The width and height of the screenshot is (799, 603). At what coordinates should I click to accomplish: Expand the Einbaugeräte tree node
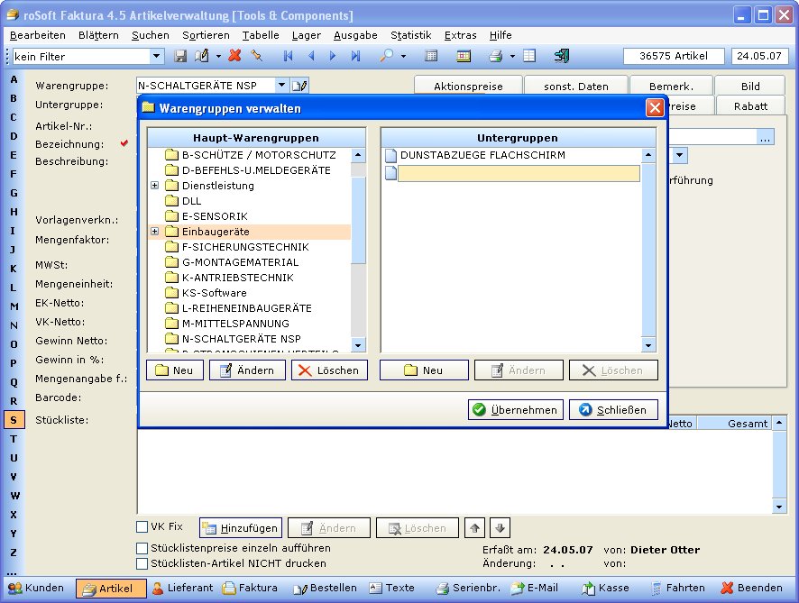[x=154, y=232]
